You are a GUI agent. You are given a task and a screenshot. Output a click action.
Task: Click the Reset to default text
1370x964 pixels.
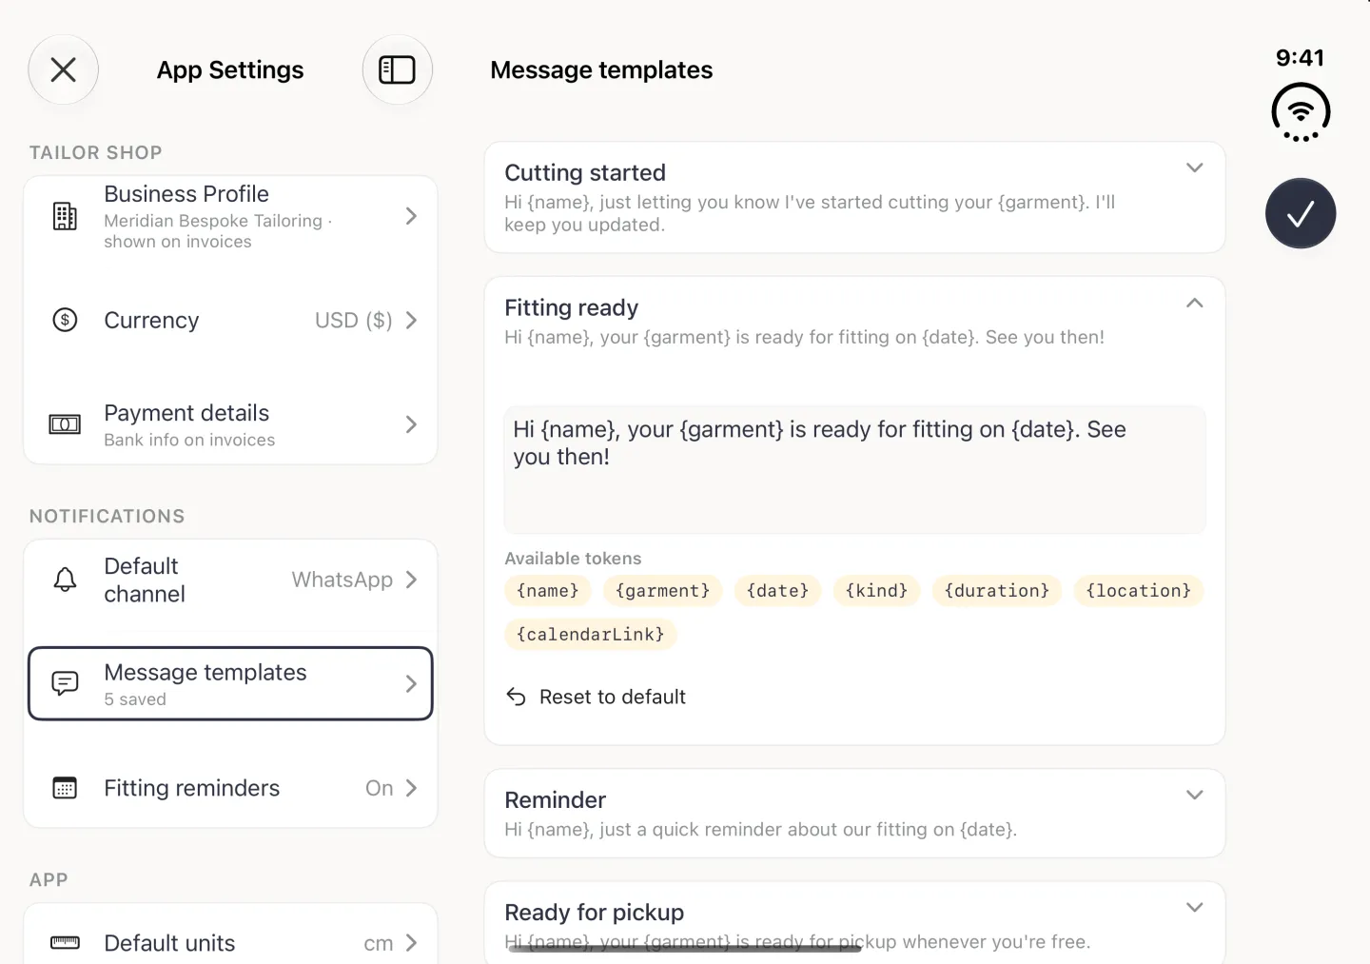pyautogui.click(x=613, y=697)
